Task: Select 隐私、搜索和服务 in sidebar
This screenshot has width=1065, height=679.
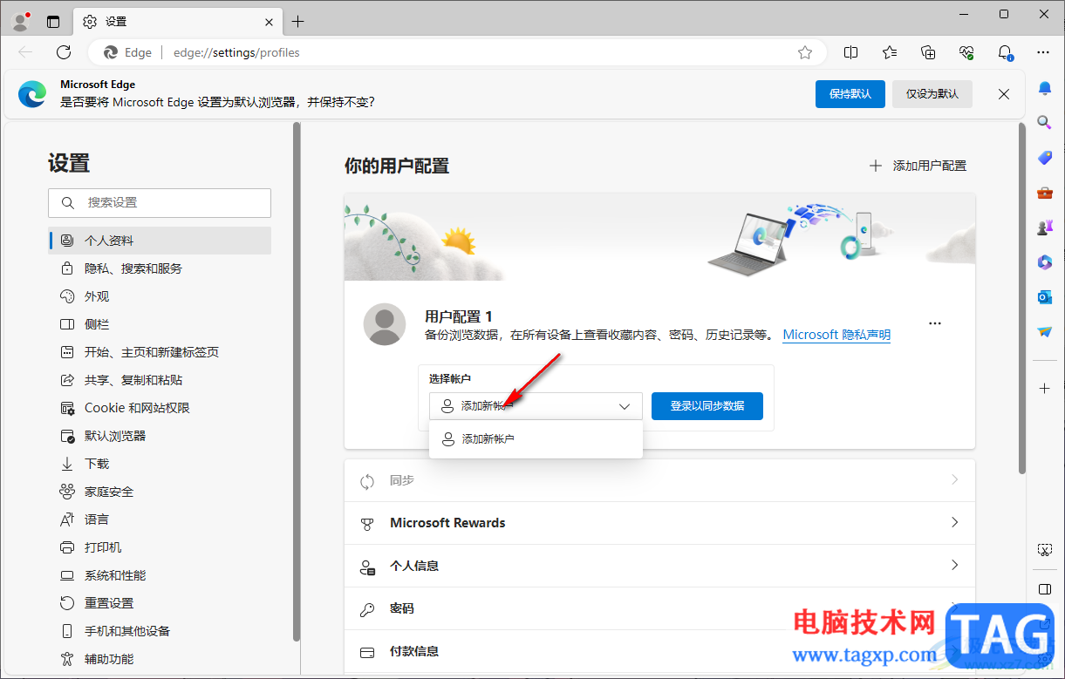Action: click(160, 268)
